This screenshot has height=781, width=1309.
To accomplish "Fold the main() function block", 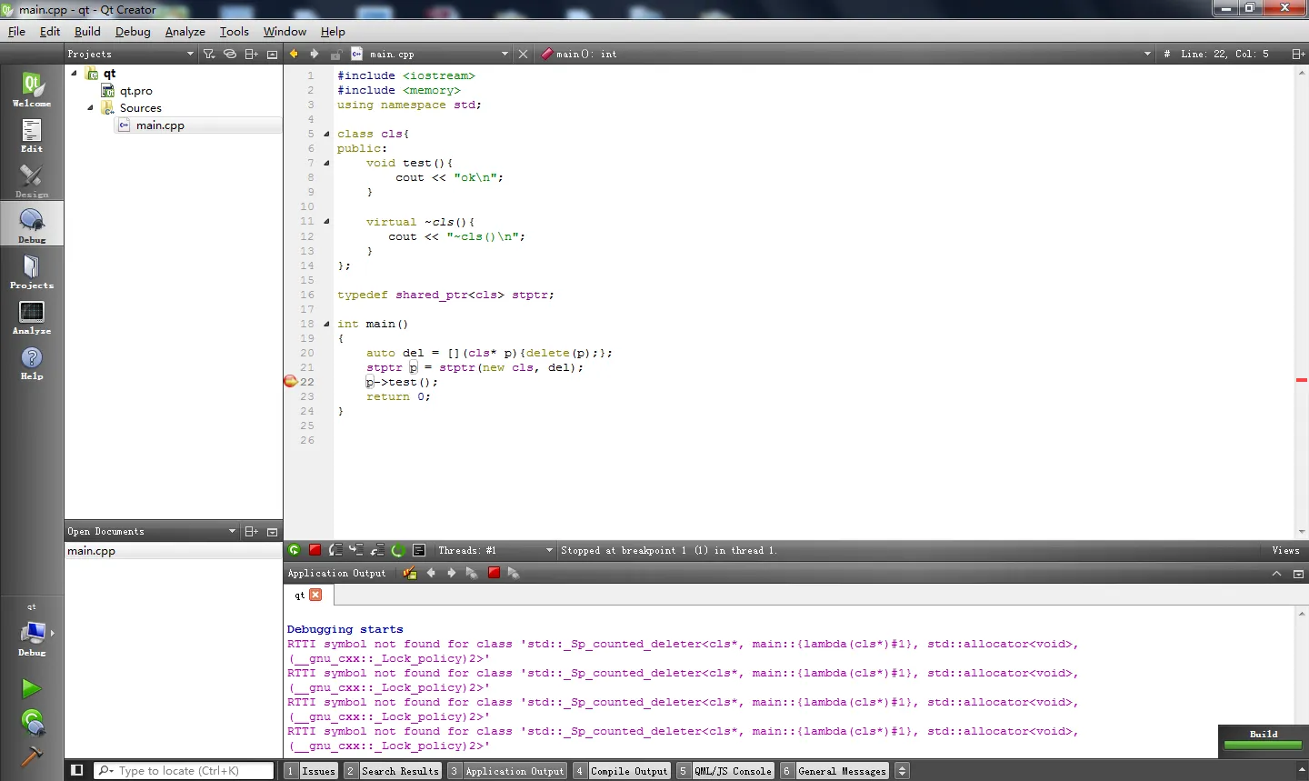I will coord(326,324).
